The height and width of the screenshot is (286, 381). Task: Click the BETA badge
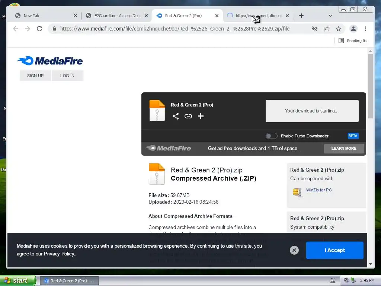pyautogui.click(x=353, y=136)
